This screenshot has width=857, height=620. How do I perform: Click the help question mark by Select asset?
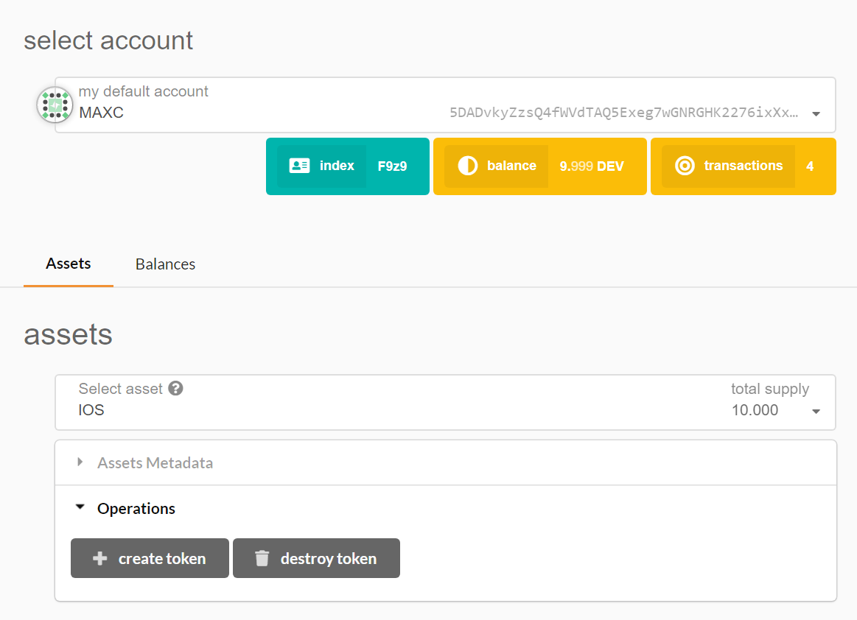point(175,388)
